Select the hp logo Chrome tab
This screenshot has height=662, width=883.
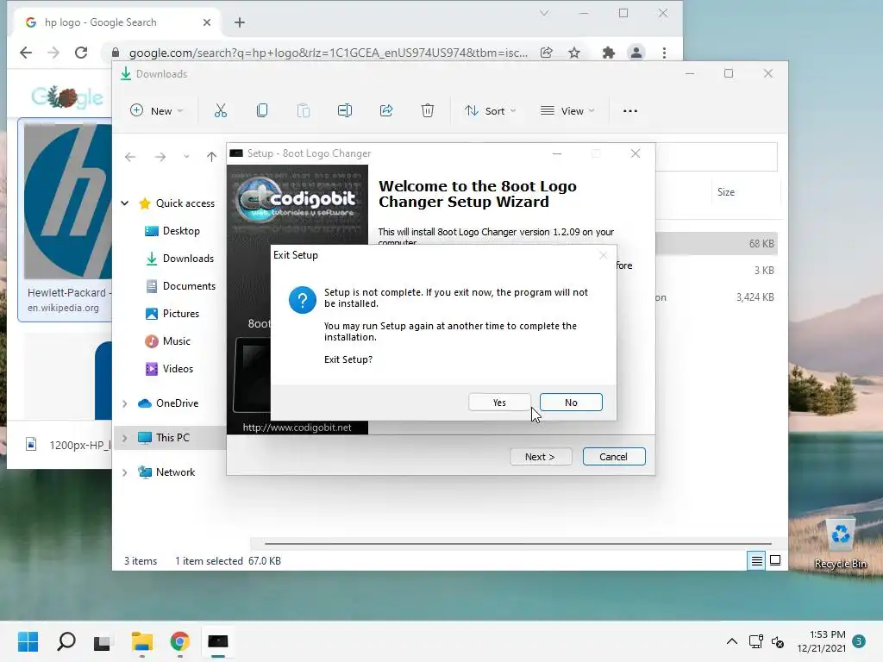118,22
